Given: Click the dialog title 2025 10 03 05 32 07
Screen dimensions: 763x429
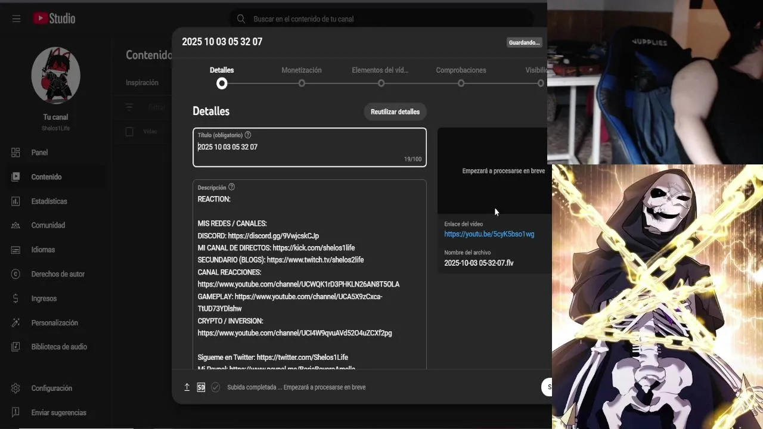Looking at the screenshot, I should point(222,42).
